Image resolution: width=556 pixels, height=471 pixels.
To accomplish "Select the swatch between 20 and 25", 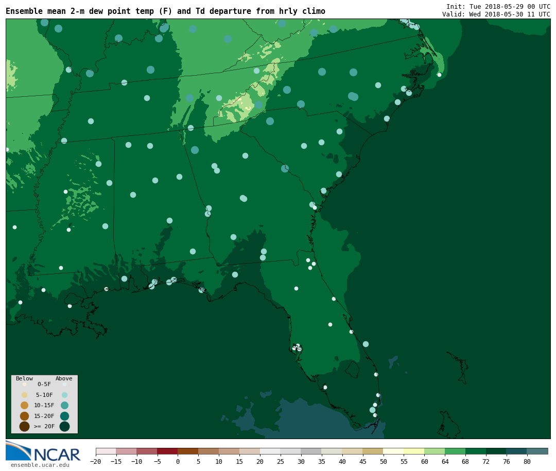I will click(x=271, y=451).
